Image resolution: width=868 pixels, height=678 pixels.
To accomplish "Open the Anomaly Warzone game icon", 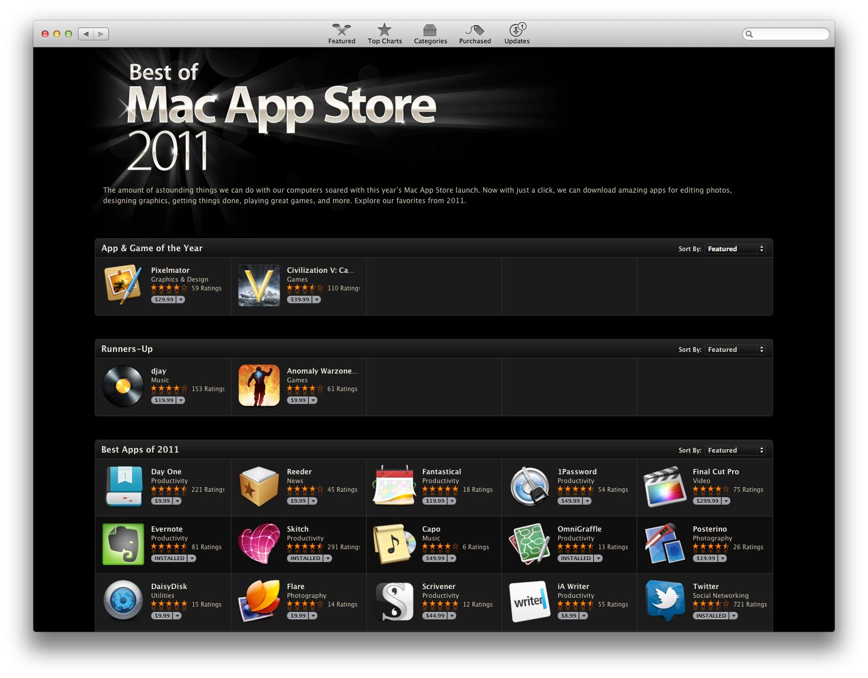I will coord(259,386).
